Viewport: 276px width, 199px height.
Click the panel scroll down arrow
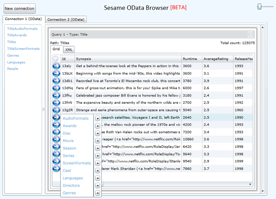point(263,191)
